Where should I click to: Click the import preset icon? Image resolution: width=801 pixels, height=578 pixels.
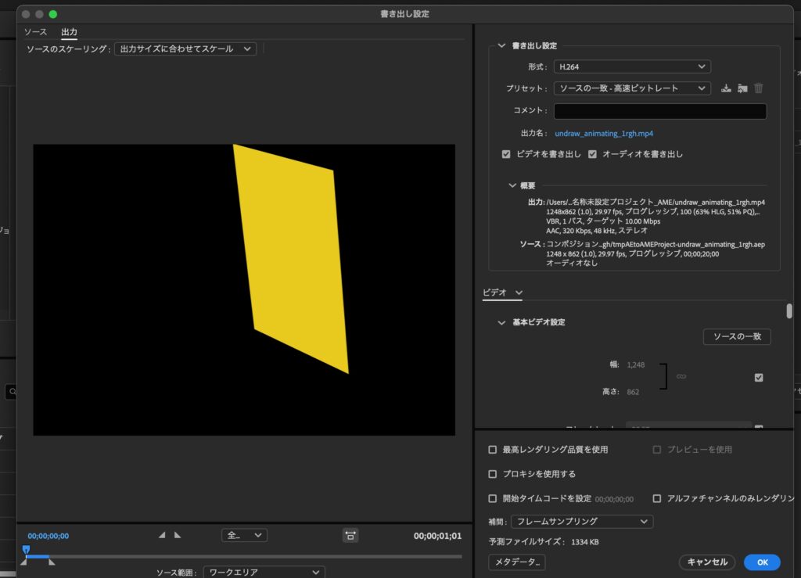pyautogui.click(x=742, y=88)
